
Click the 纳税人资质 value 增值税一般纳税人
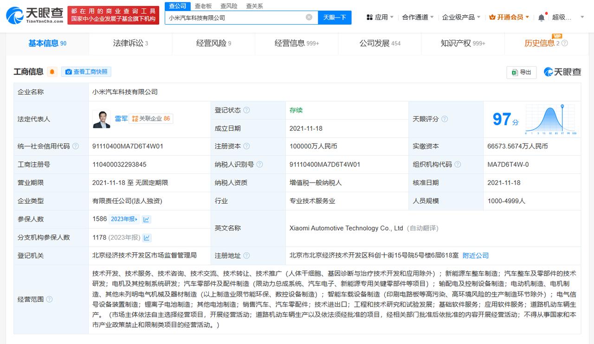click(x=316, y=183)
